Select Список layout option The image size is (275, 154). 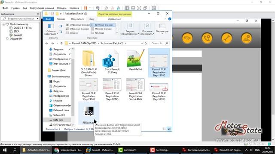tap(72, 33)
